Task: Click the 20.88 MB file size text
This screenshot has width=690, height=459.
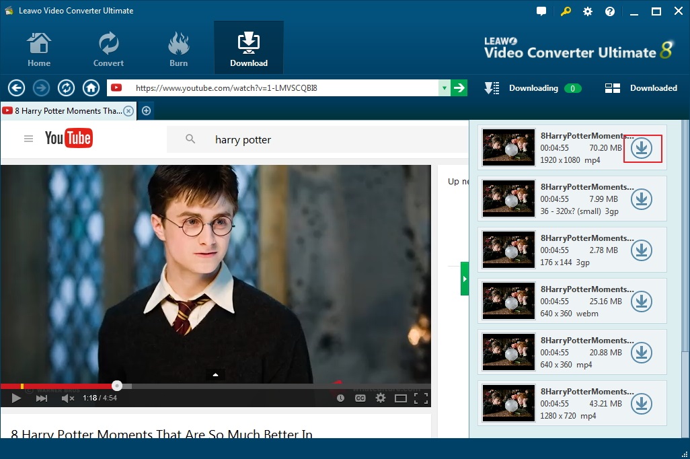Action: click(x=605, y=353)
